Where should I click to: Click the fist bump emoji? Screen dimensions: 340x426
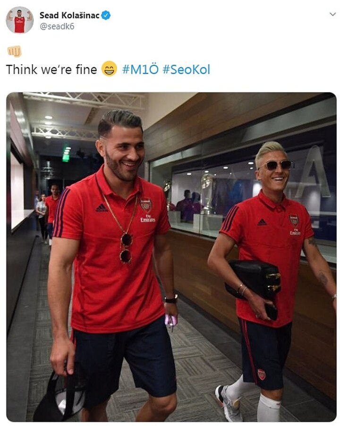tap(14, 51)
